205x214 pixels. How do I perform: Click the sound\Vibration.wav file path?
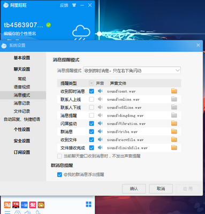pyautogui.click(x=126, y=124)
